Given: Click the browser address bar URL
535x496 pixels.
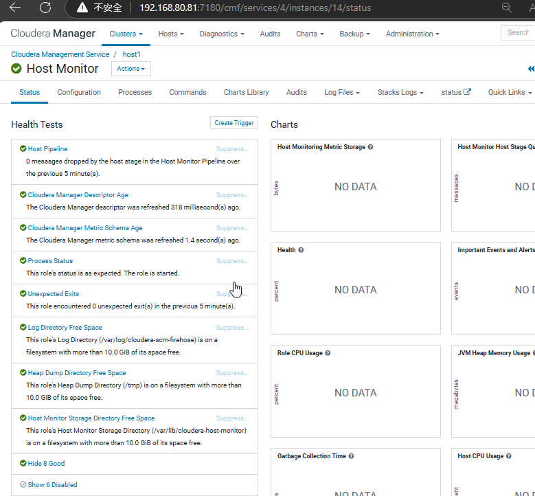Looking at the screenshot, I should click(x=255, y=8).
